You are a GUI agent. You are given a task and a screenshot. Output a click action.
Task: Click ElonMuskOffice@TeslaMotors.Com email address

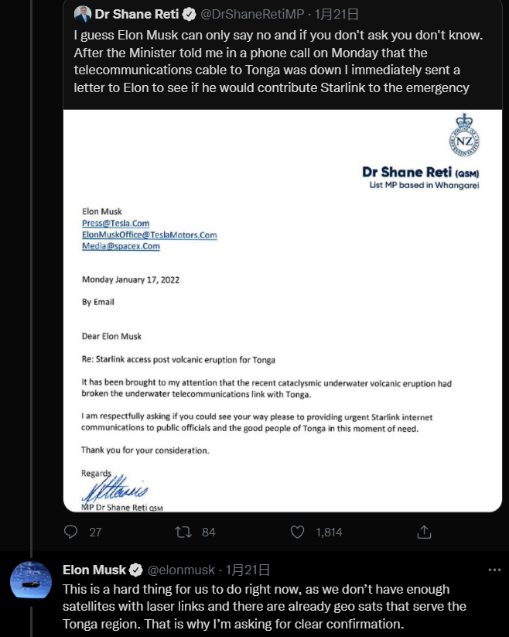pyautogui.click(x=149, y=235)
